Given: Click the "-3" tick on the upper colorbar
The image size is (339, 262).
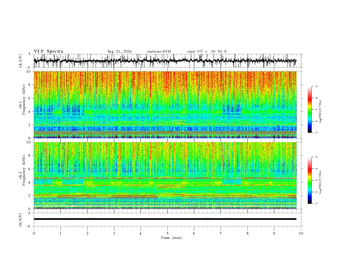Looking at the screenshot, I should (315, 86).
